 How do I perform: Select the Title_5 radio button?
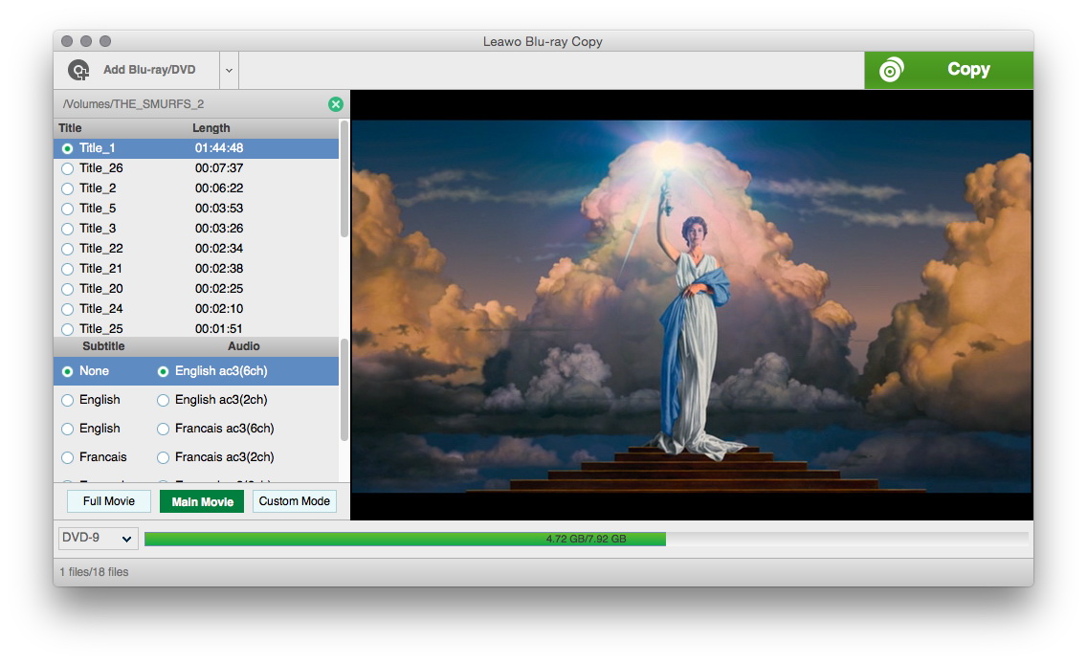67,209
